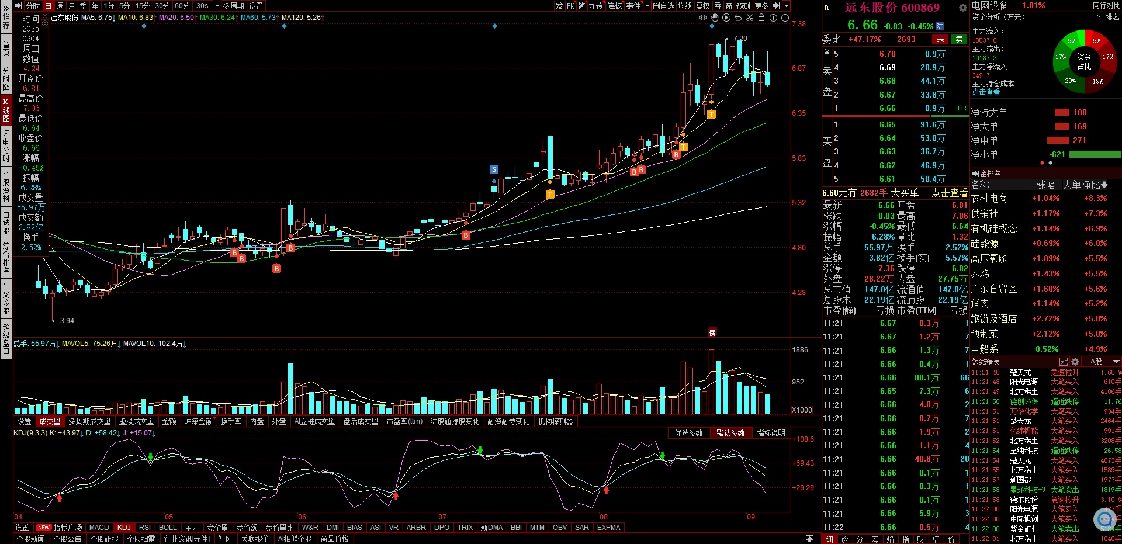
Task: Open dropdown arrow at right end of toolbar
Action: click(787, 6)
